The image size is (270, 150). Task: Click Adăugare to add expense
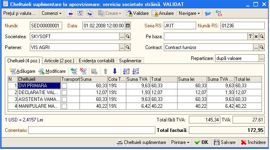(x=22, y=71)
